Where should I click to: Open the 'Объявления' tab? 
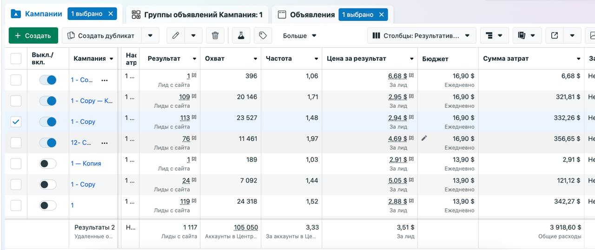tap(312, 14)
